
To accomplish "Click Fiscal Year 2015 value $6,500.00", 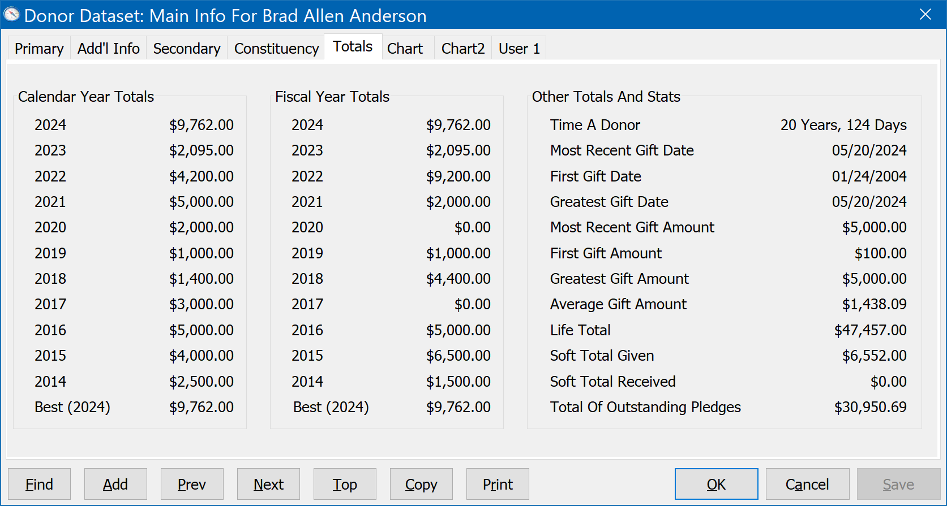I will coord(458,356).
